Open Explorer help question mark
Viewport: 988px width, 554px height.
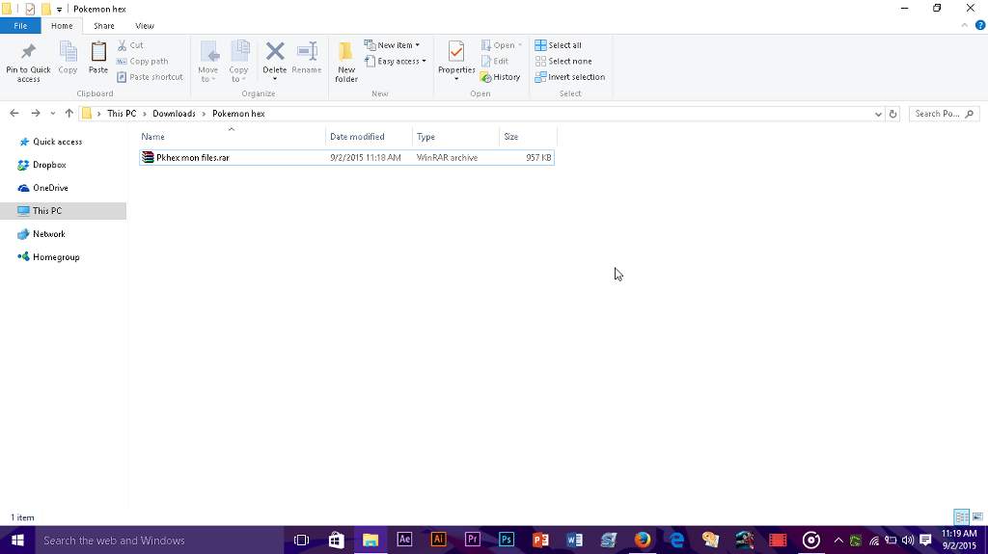pos(980,26)
